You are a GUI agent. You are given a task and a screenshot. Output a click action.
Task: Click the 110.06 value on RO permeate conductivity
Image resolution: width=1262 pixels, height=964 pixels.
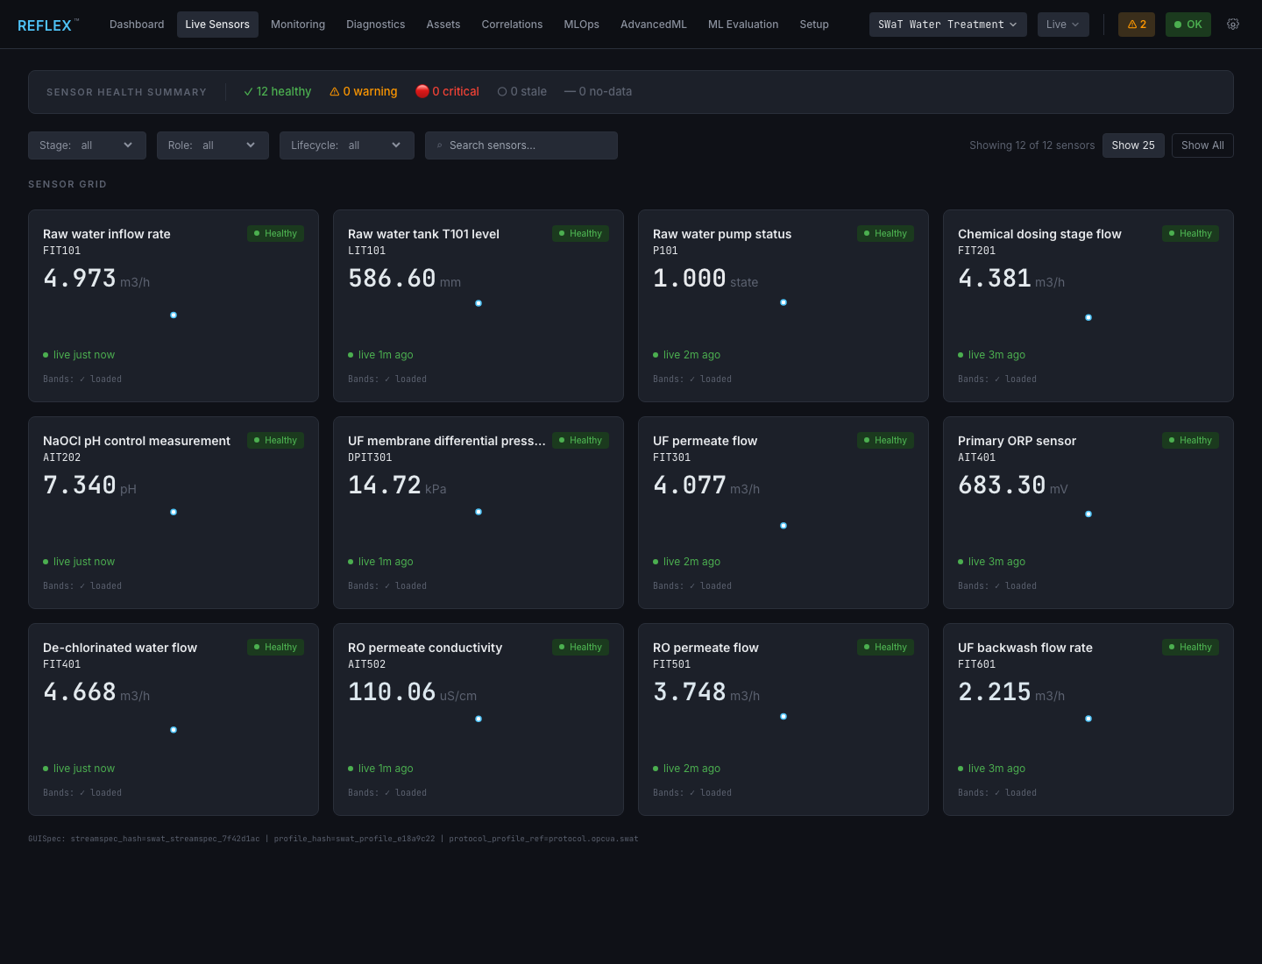click(392, 691)
